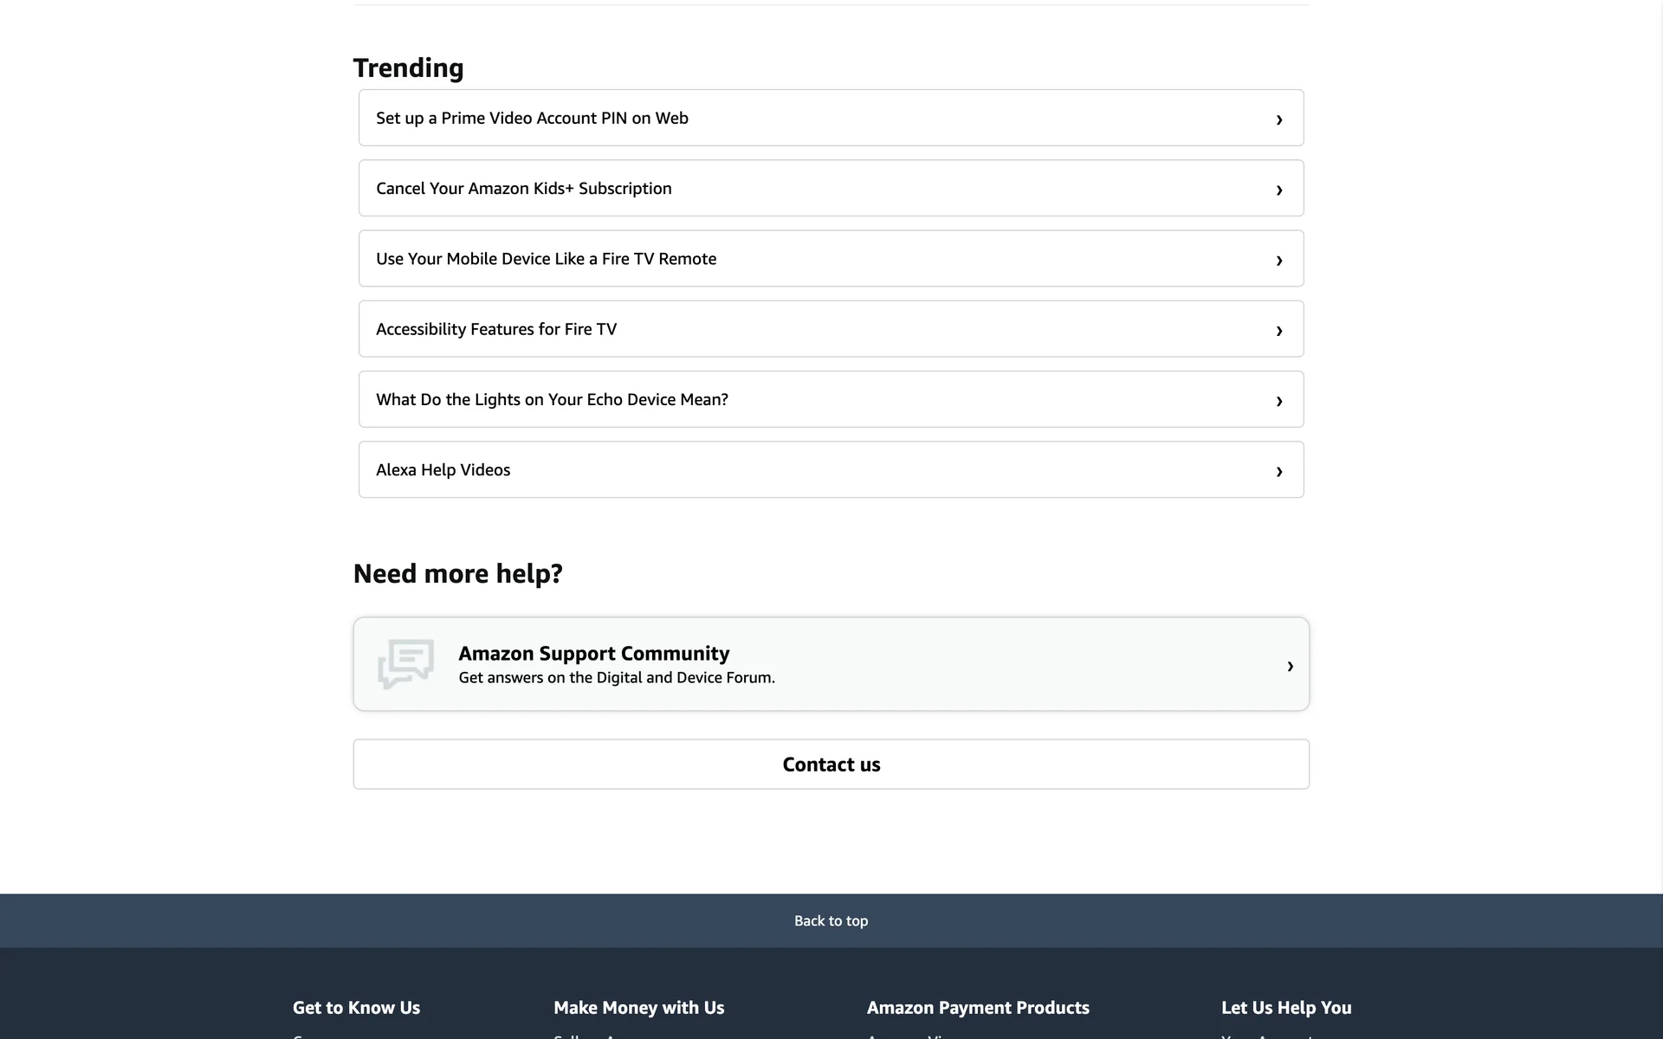This screenshot has width=1663, height=1039.
Task: Open the Alexa Help Videos article
Action: click(443, 469)
